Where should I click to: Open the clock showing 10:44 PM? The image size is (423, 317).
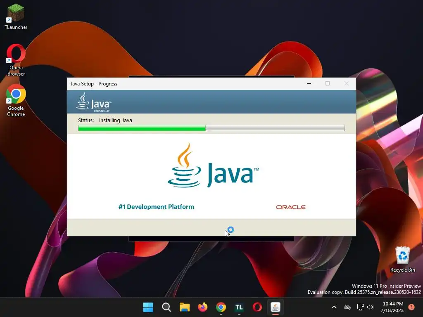pos(392,307)
